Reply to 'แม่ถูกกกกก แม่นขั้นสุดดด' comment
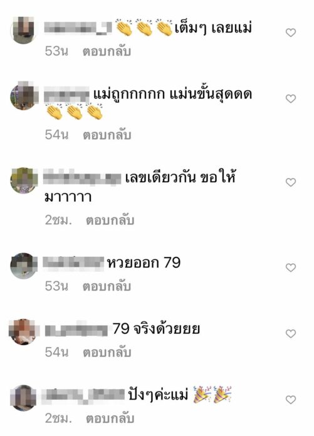Screen dimensions: 314x436 (x=107, y=135)
